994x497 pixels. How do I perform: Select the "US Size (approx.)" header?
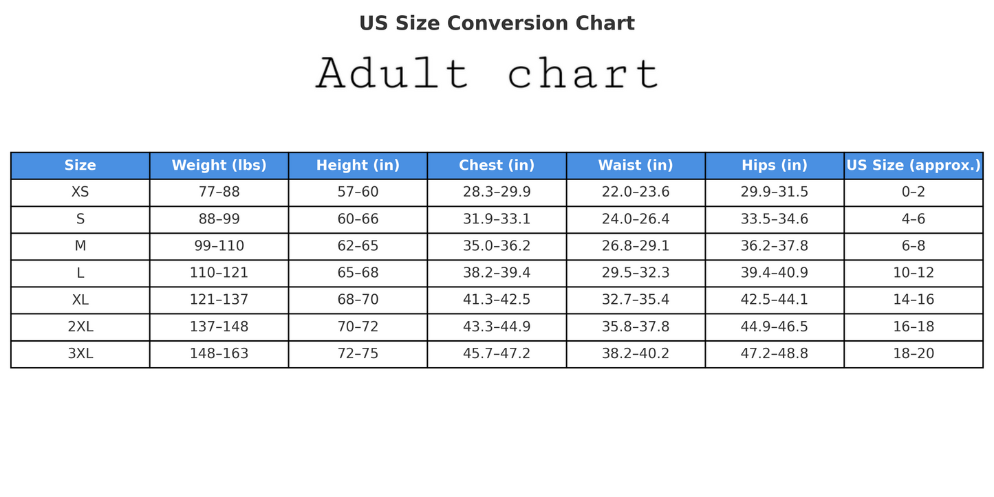click(x=914, y=166)
